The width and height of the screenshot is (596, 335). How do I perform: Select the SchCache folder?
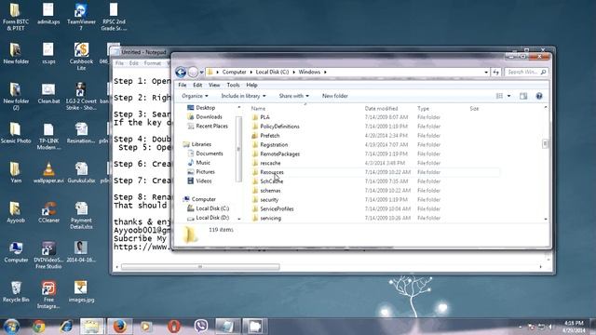pos(271,181)
